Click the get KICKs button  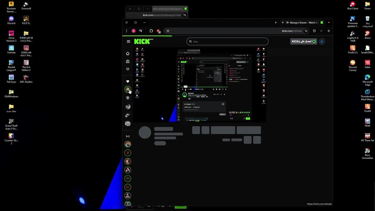click(x=304, y=41)
